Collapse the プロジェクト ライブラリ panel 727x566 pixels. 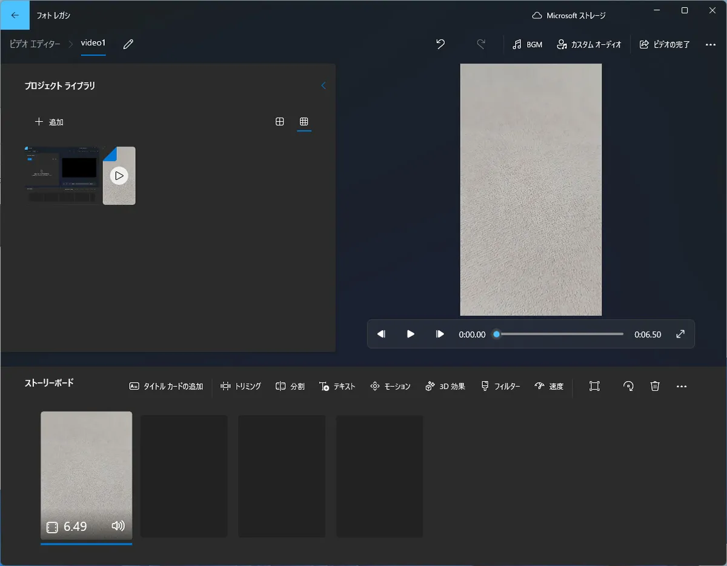[324, 85]
